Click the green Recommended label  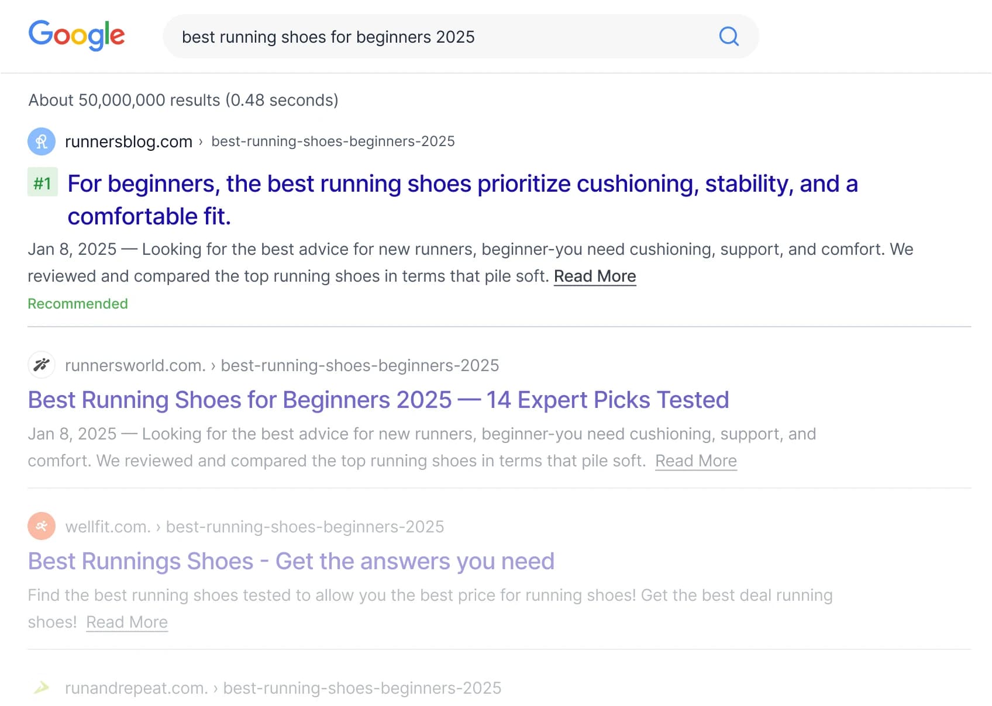click(x=78, y=304)
